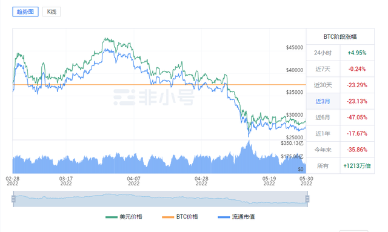Viewport: 388px width, 232px height.
Task: Click the green 美元价格 legend line icon
Action: coord(112,217)
